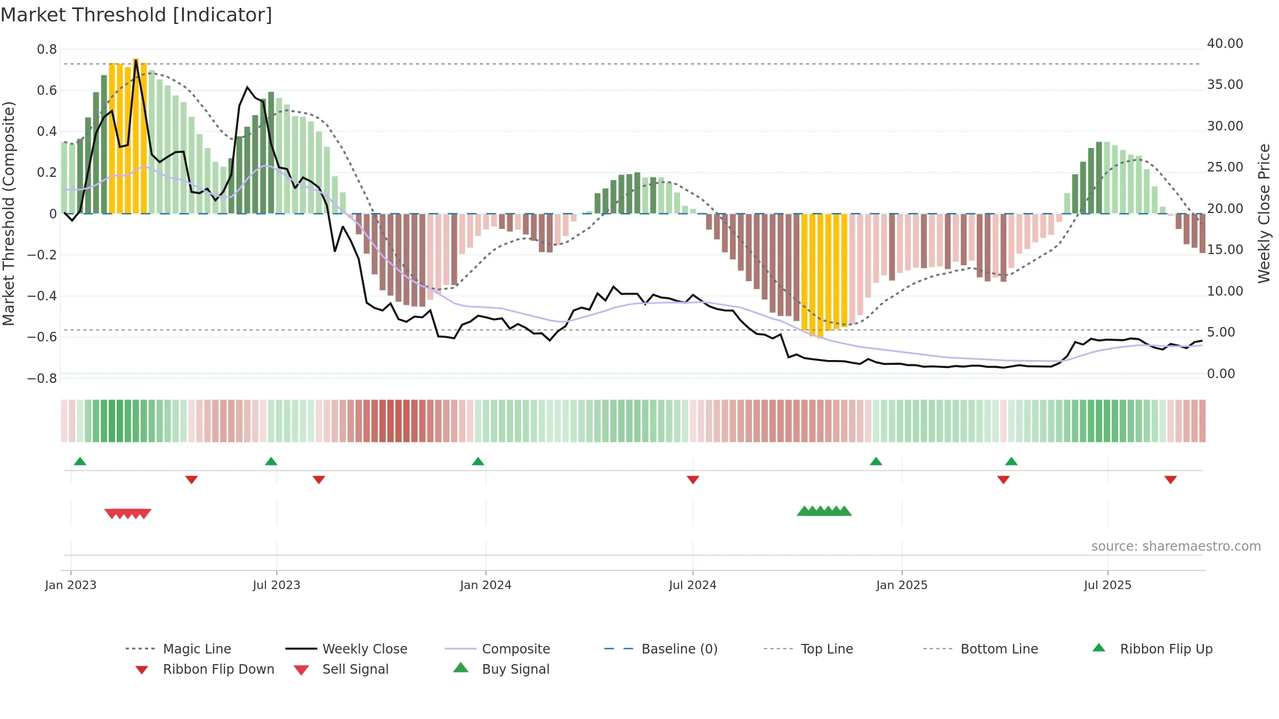Click the ribbon flip up marker just before Jul 2023

[271, 461]
